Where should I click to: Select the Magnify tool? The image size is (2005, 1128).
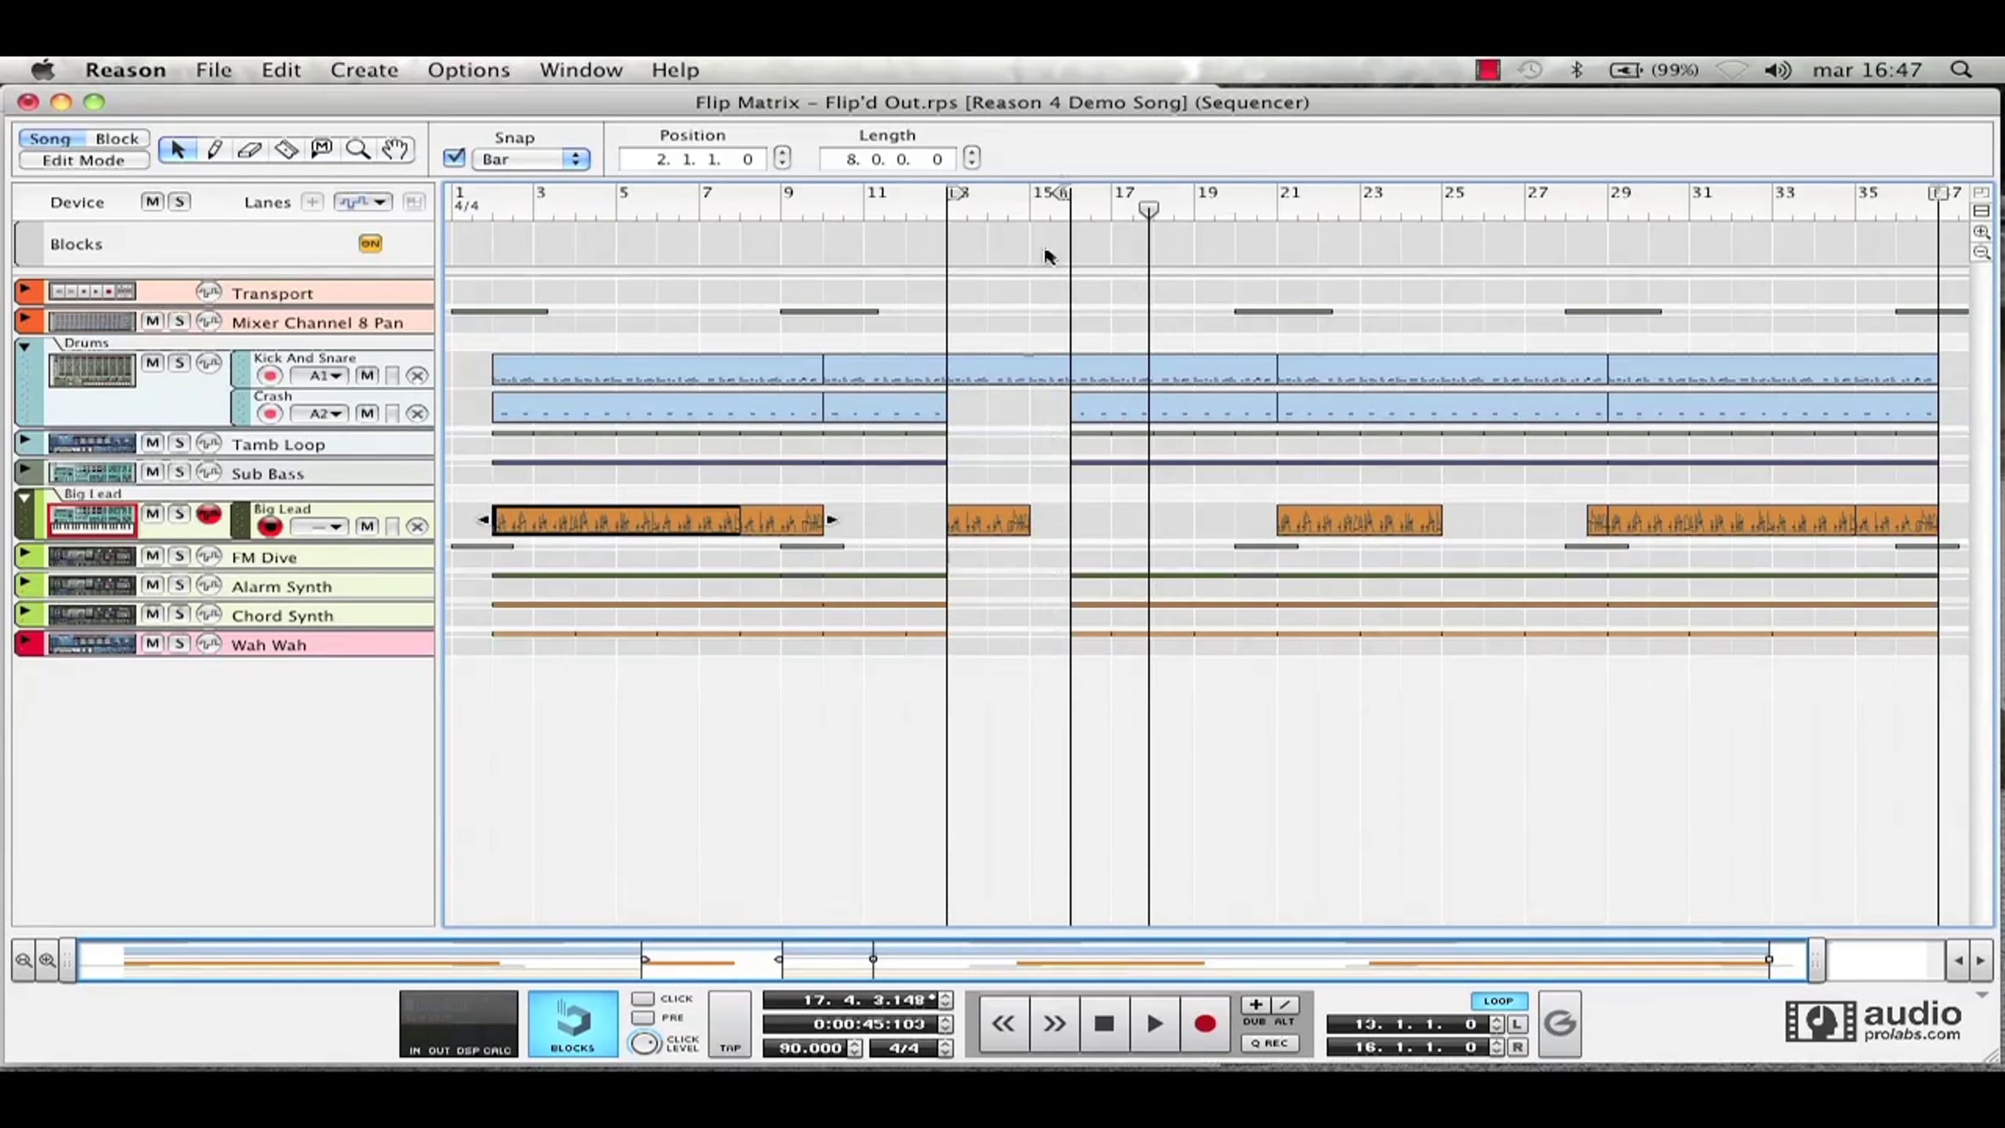tap(358, 150)
